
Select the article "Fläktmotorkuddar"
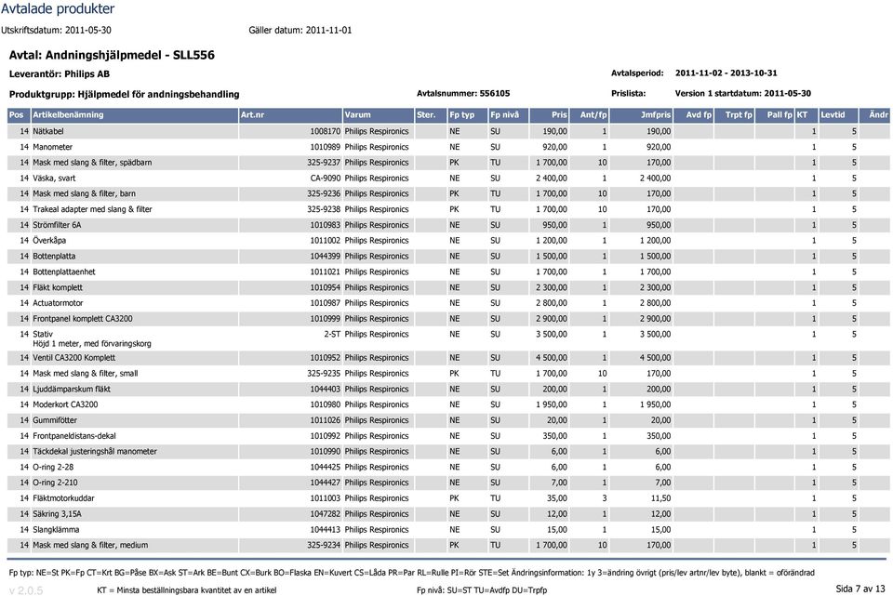63,498
